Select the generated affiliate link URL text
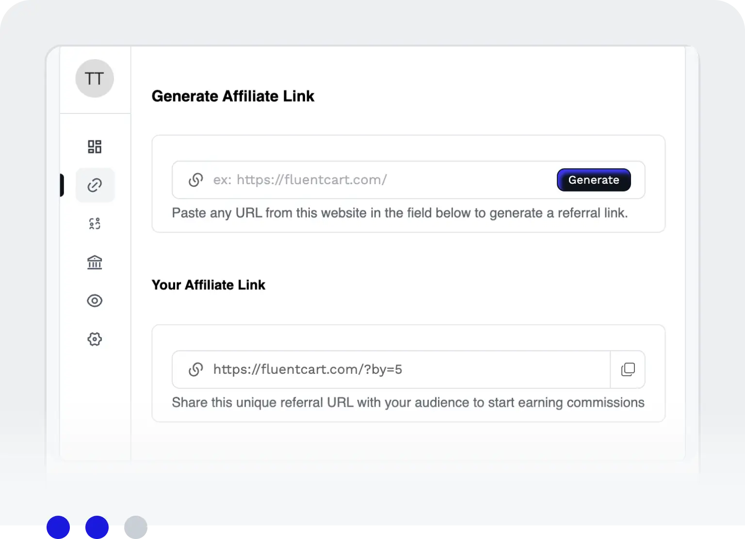745x539 pixels. click(308, 369)
